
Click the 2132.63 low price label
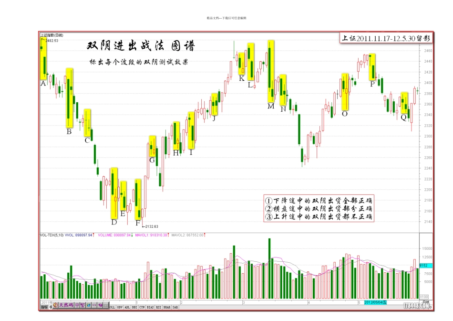(152, 226)
